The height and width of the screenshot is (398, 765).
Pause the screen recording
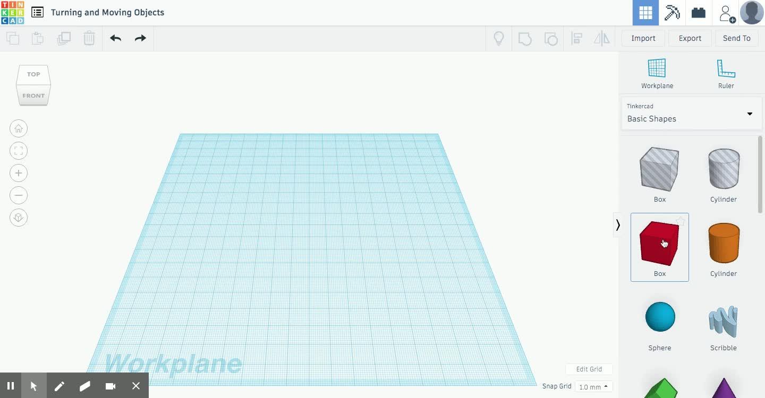pos(11,386)
